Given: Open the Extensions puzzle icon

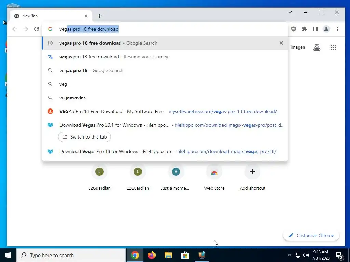Looking at the screenshot, I should (x=305, y=29).
